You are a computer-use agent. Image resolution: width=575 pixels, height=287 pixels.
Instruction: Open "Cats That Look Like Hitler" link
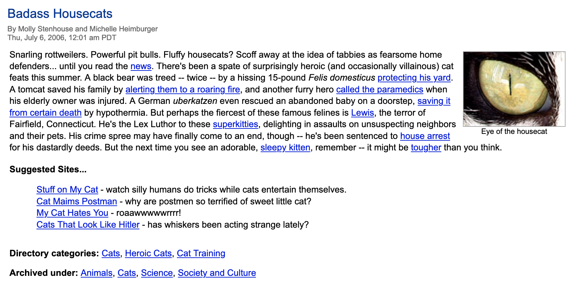click(x=88, y=225)
